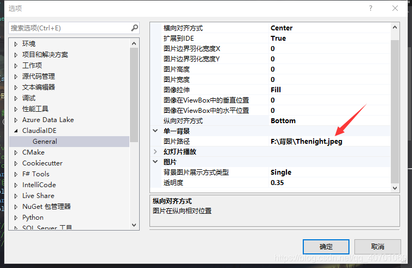The width and height of the screenshot is (412, 268).
Task: Collapse the ClaudiaIDE node
Action: tap(16, 131)
